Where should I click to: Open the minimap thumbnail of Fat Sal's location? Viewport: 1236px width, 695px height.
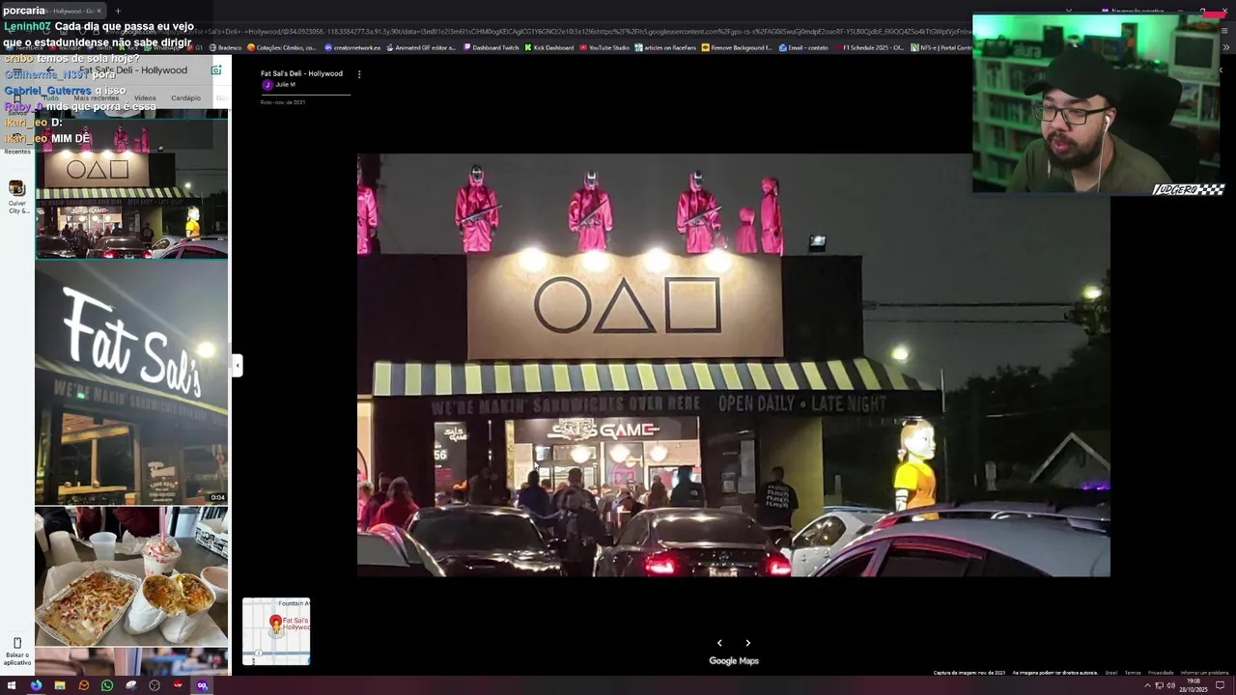(x=276, y=631)
